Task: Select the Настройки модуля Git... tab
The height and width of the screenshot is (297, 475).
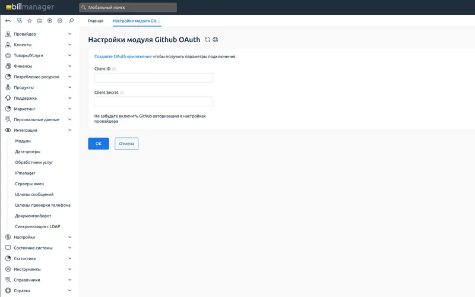Action: pyautogui.click(x=137, y=21)
